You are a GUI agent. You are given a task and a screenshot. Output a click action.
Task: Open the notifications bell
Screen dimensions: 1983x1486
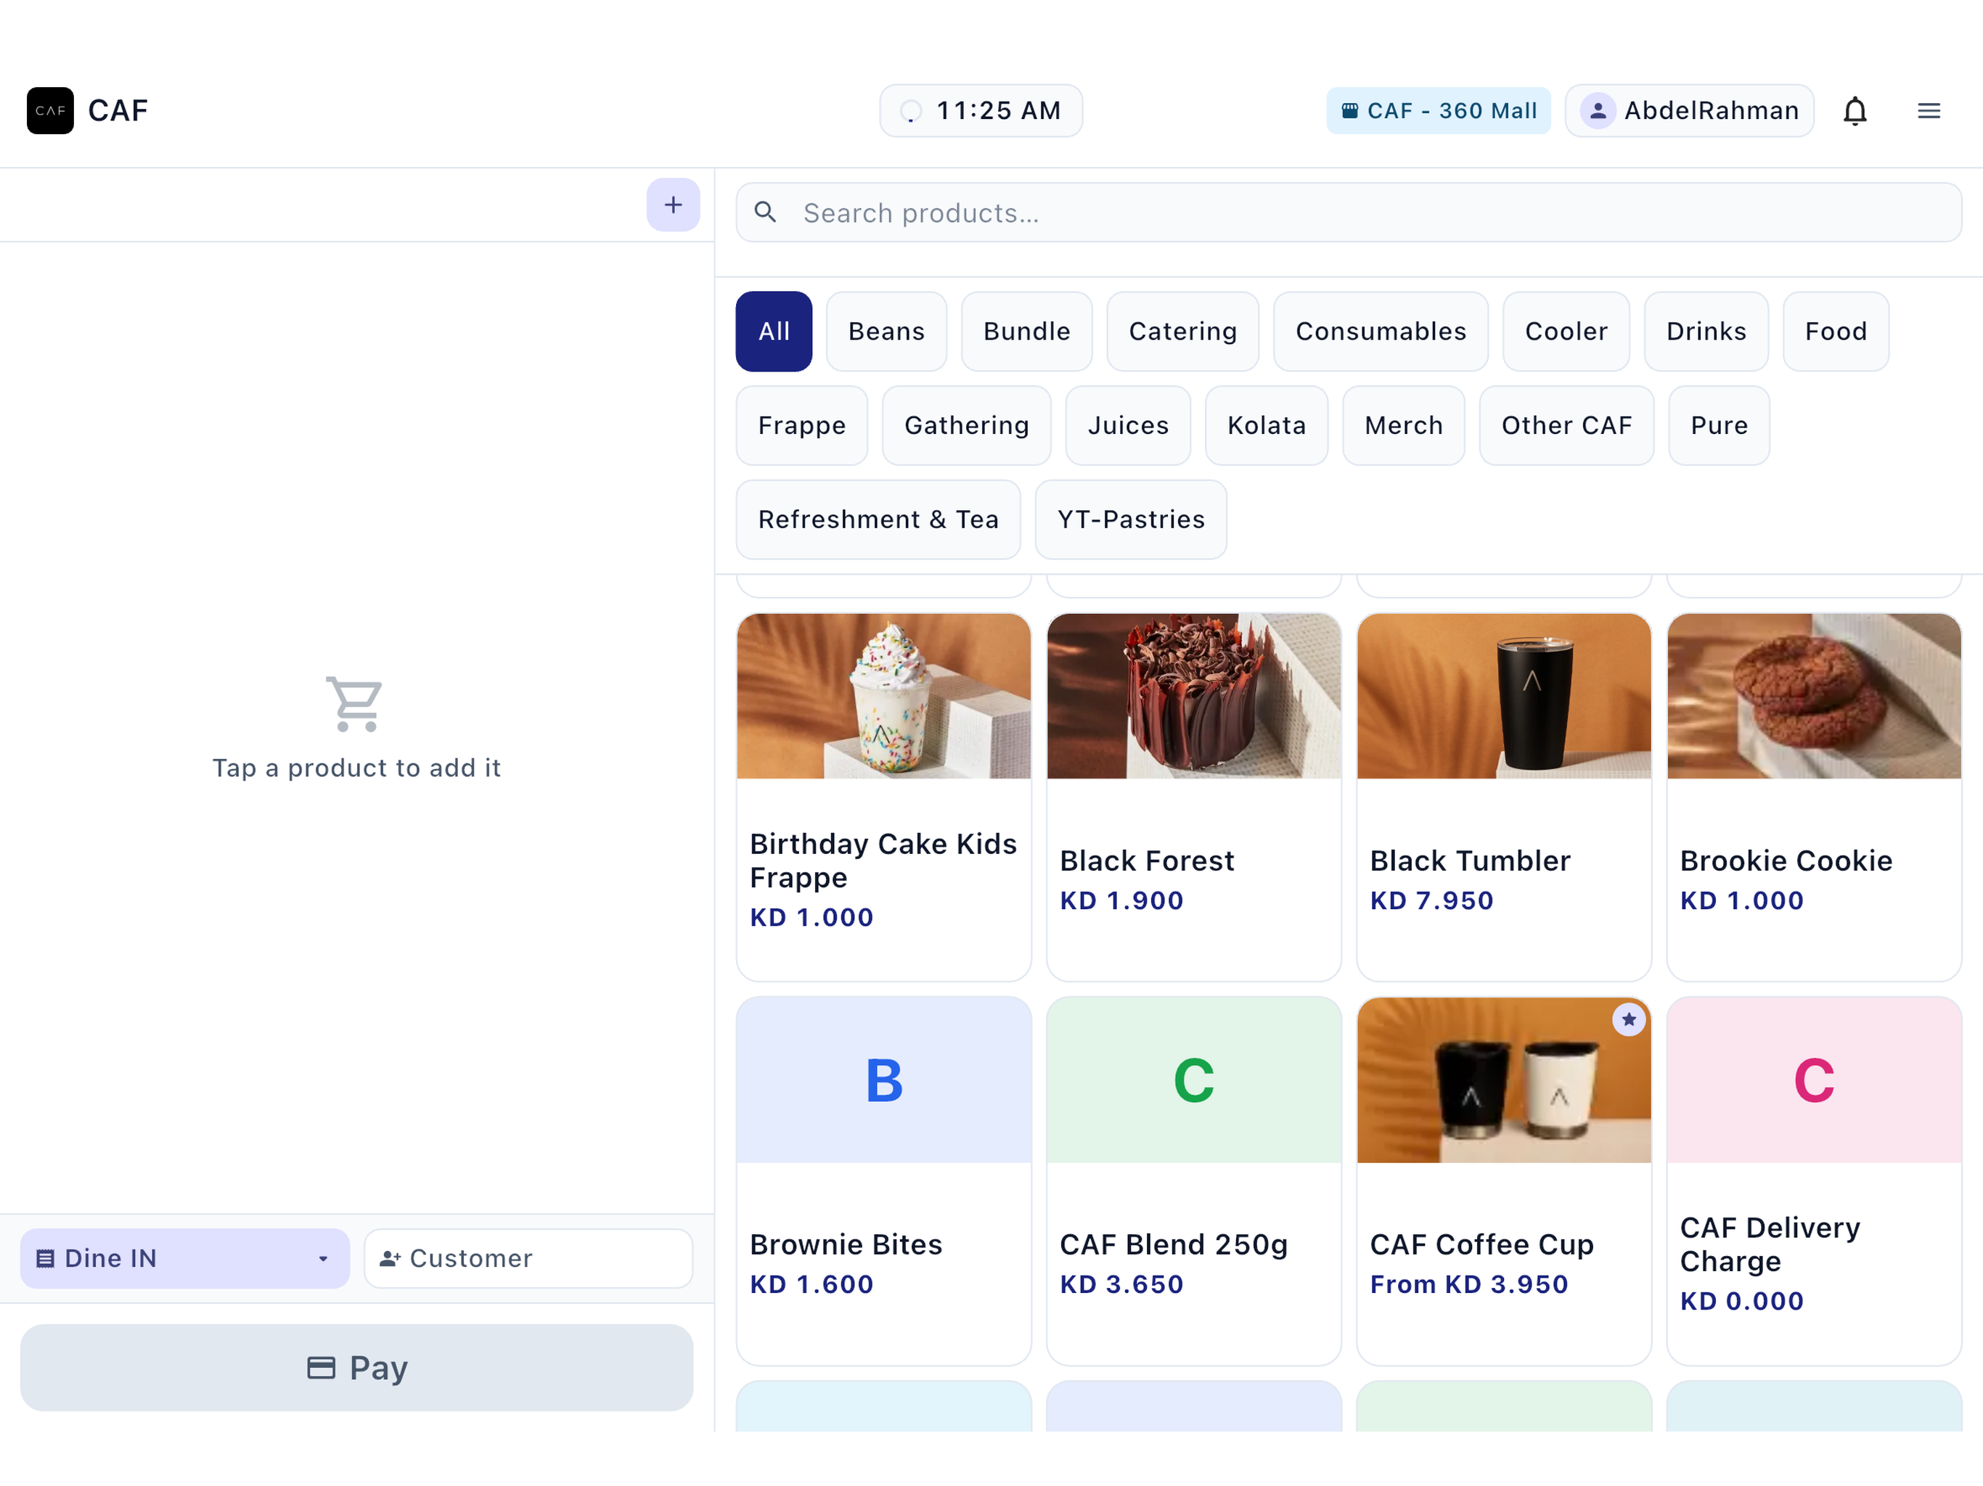coord(1855,110)
